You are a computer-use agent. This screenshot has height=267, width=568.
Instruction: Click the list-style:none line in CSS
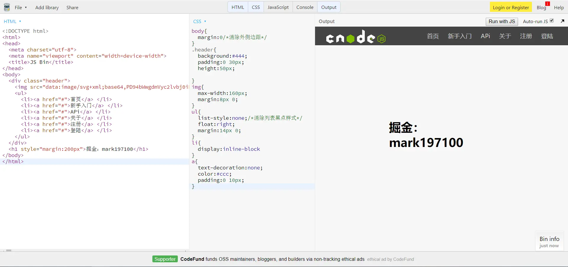click(x=250, y=118)
